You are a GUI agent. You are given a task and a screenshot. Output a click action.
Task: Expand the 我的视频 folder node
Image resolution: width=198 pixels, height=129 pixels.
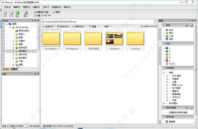(x=13, y=48)
